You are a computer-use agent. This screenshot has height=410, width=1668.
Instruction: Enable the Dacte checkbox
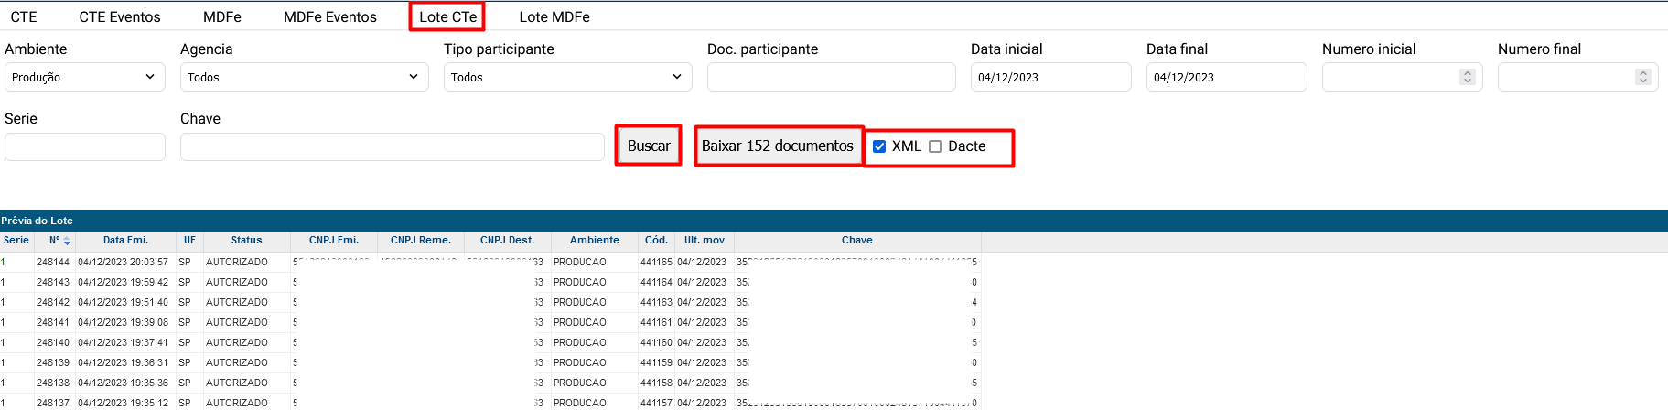[x=935, y=146]
